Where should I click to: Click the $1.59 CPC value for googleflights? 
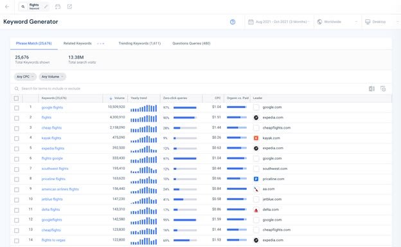217,219
